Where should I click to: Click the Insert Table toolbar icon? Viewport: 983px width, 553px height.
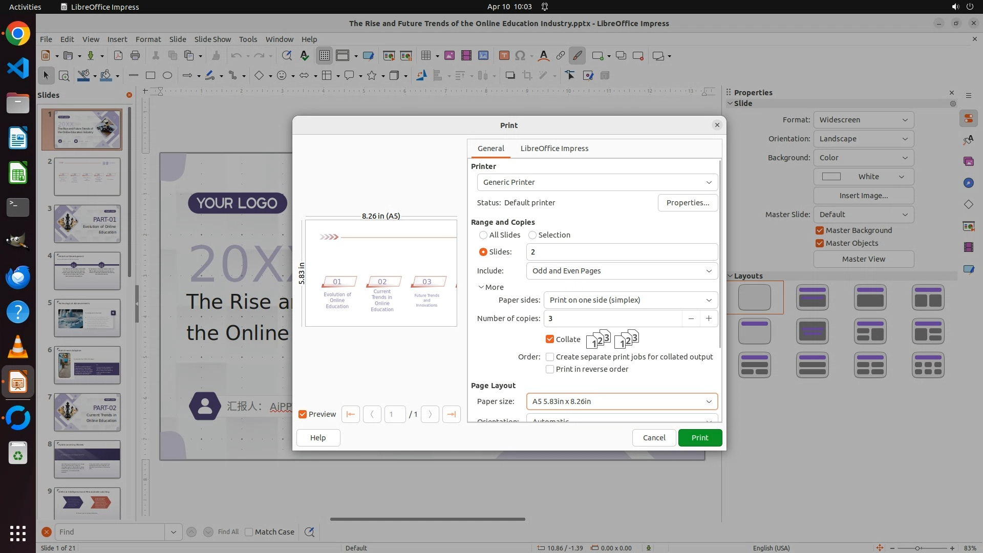425,56
